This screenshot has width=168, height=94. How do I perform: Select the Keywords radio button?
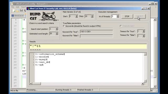point(64,26)
